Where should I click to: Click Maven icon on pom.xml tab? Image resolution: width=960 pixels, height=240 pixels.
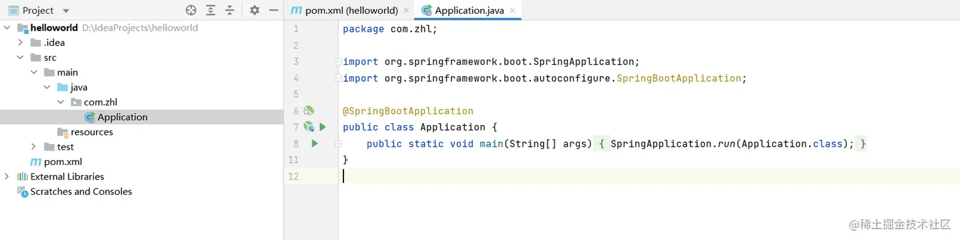pyautogui.click(x=296, y=11)
